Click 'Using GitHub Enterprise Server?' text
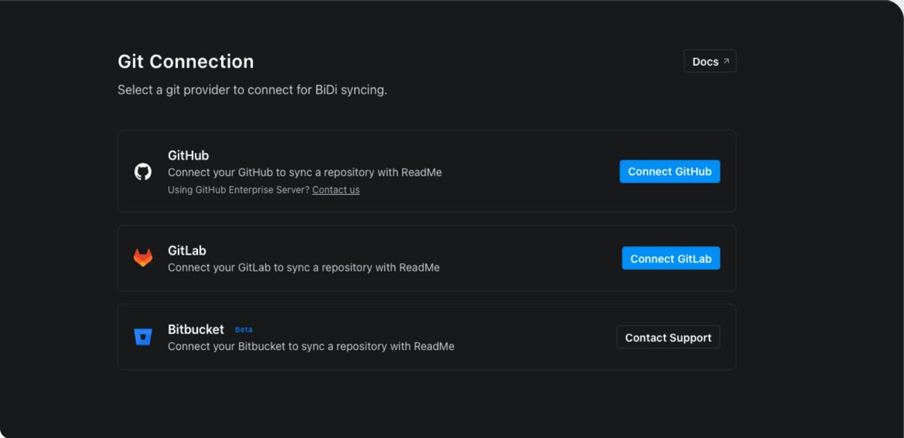 point(239,190)
